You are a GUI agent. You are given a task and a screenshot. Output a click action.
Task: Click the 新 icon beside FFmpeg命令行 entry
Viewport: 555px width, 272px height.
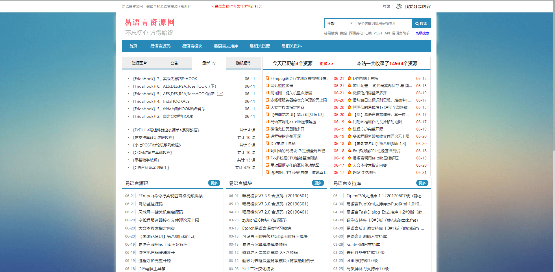(267, 78)
